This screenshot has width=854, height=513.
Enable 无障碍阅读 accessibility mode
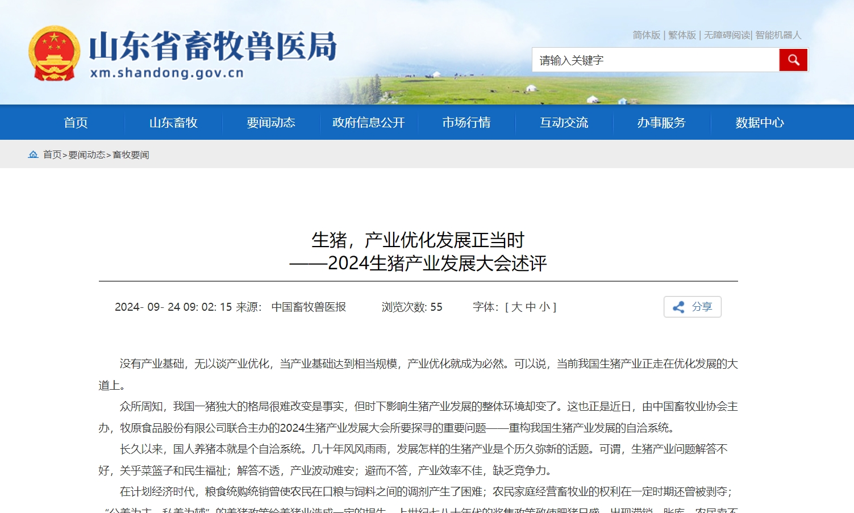pyautogui.click(x=727, y=35)
